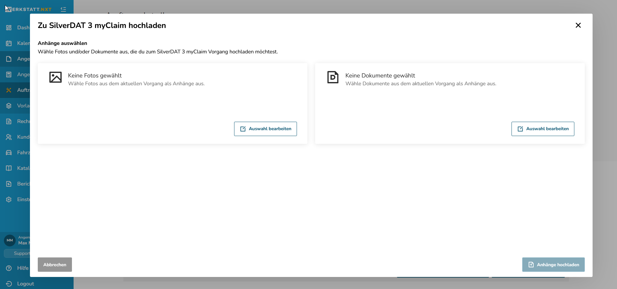Open the Berichte report icon in sidebar
Image resolution: width=617 pixels, height=289 pixels.
pyautogui.click(x=9, y=184)
